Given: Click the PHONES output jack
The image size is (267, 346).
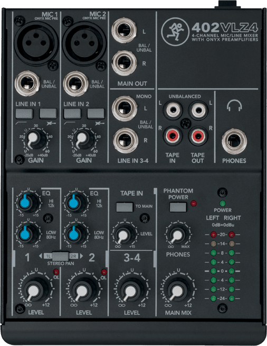Looking at the screenshot, I should [x=234, y=141].
